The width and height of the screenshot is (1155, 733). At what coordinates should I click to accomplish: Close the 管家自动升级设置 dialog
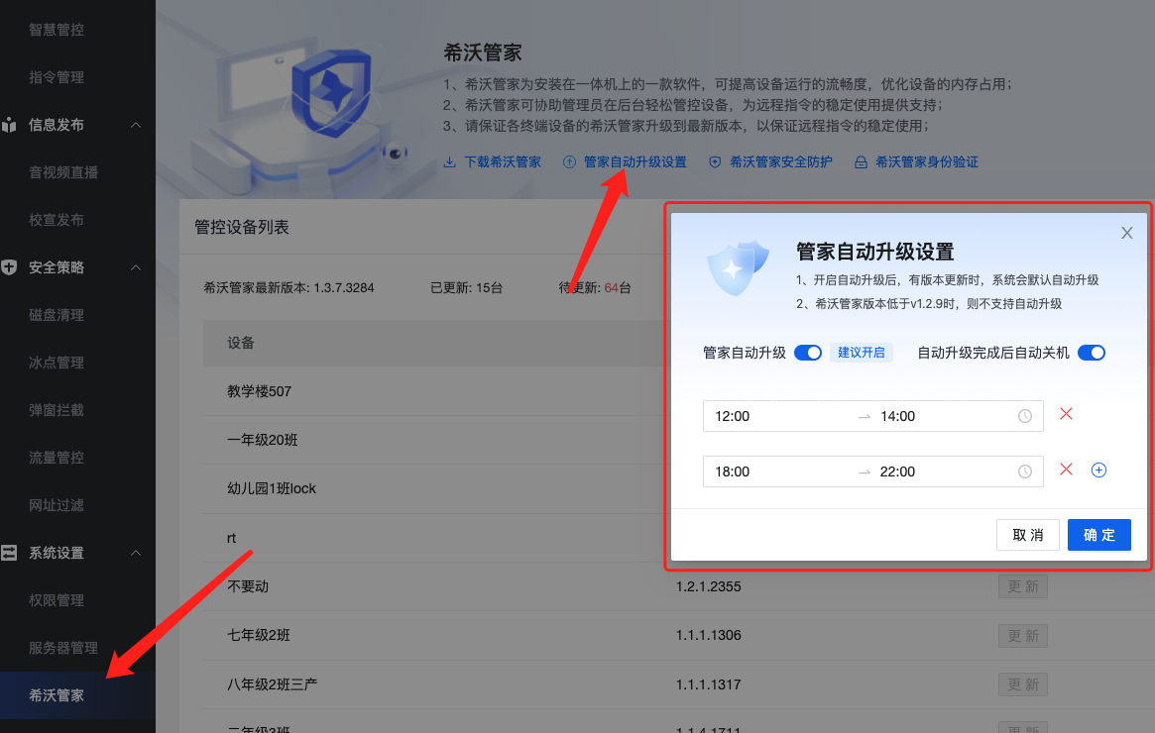point(1127,234)
